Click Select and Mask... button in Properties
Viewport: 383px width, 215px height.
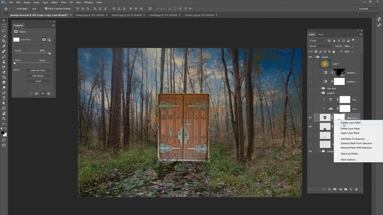[38, 70]
